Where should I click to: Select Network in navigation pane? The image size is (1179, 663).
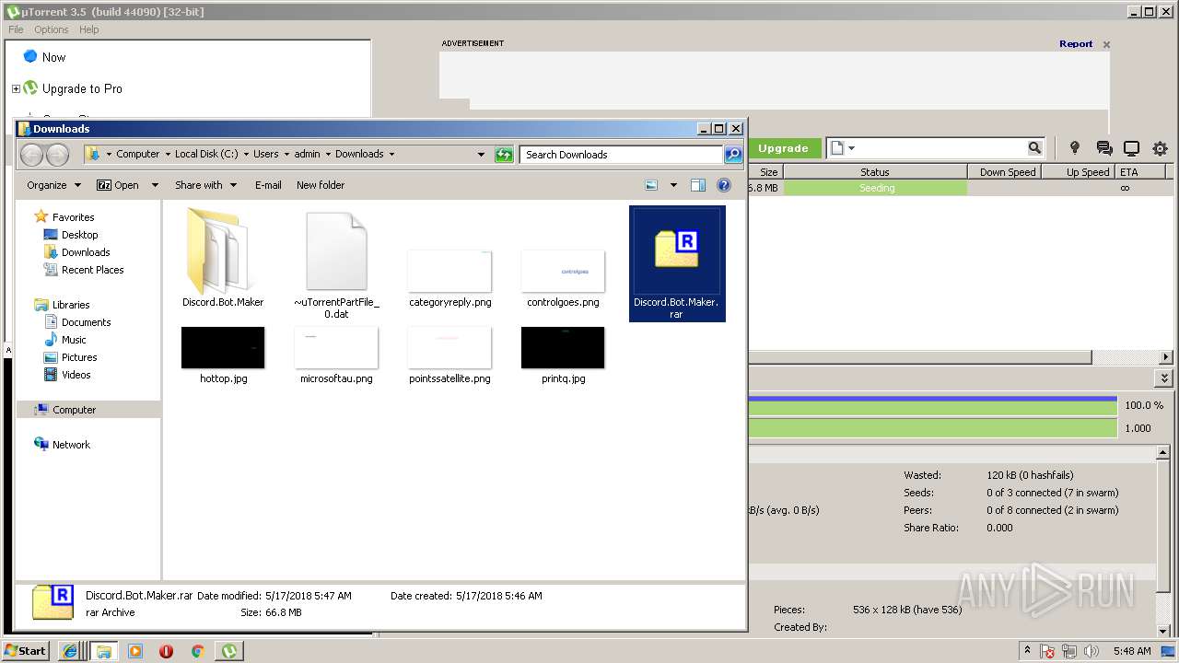point(71,445)
